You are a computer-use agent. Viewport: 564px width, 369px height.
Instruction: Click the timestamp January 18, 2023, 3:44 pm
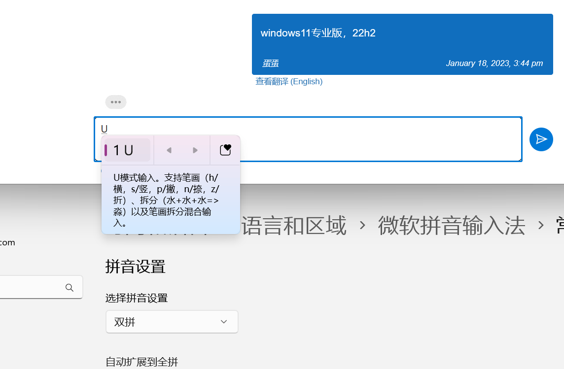(494, 63)
